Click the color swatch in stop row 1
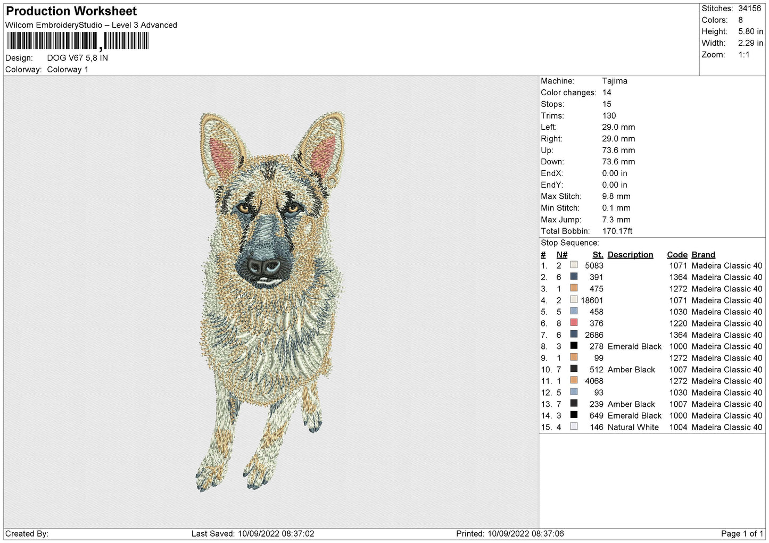 tap(574, 265)
